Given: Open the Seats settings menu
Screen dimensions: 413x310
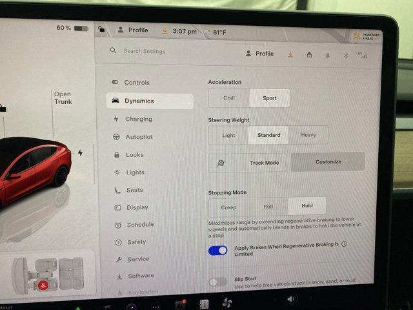Looking at the screenshot, I should pyautogui.click(x=128, y=190).
